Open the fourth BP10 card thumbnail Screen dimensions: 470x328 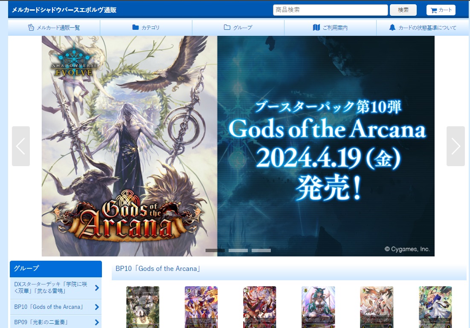pos(318,307)
